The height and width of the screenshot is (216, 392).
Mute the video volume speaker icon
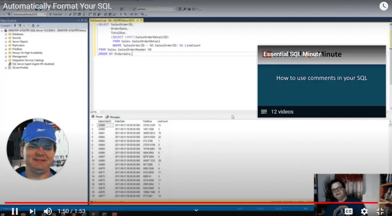pos(48,211)
